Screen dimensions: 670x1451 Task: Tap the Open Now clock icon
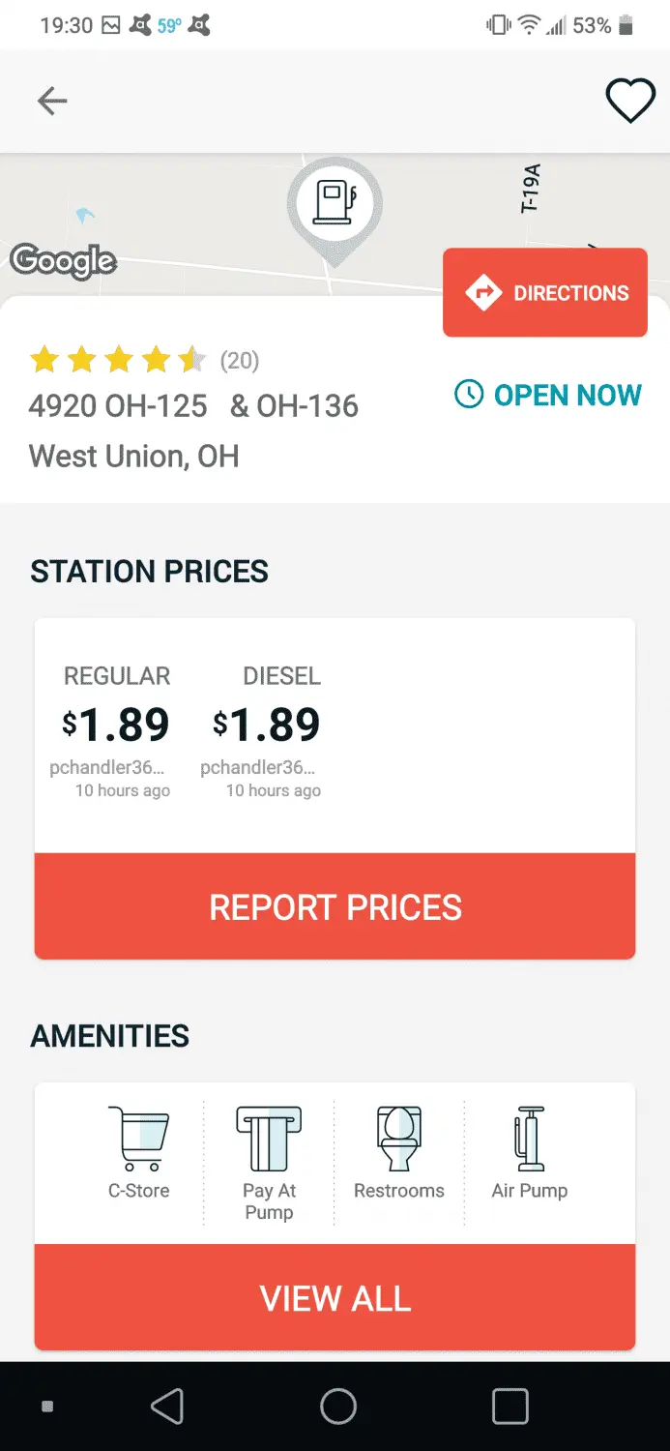[469, 394]
